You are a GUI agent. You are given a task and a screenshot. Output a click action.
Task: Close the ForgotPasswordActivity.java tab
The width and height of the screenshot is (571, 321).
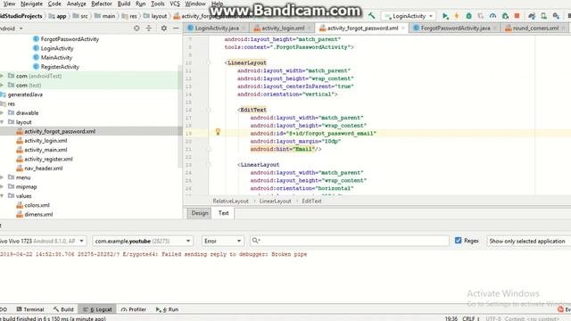(x=495, y=28)
